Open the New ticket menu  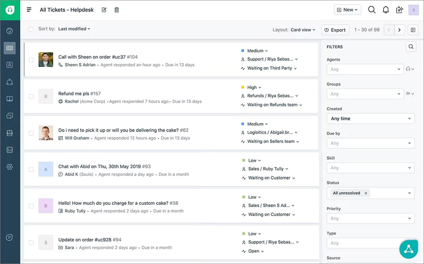click(347, 9)
